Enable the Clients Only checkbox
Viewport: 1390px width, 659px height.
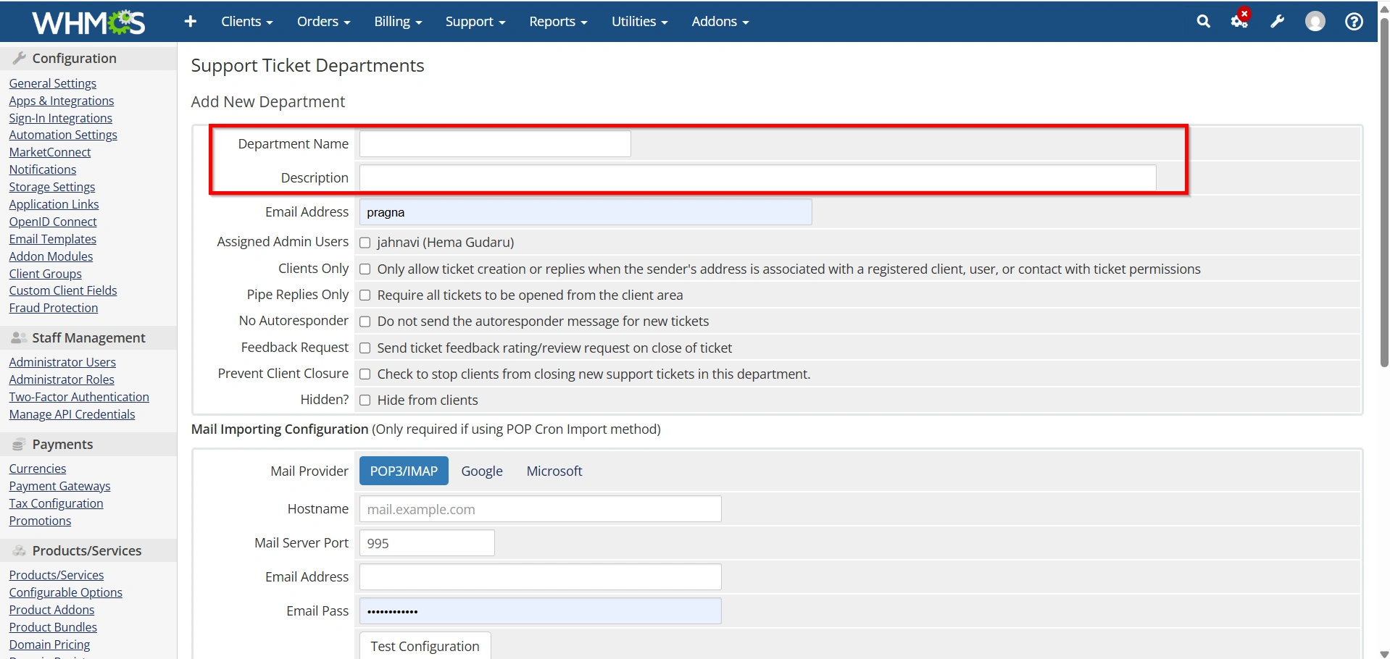365,269
